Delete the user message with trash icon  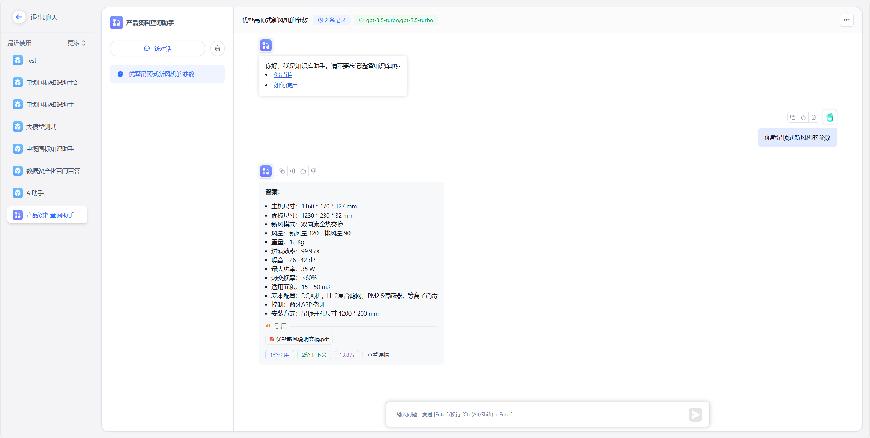814,117
